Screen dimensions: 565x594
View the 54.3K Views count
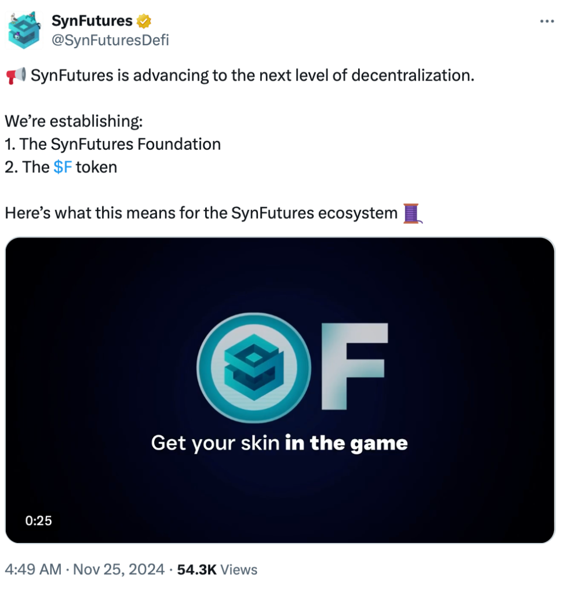coord(217,570)
